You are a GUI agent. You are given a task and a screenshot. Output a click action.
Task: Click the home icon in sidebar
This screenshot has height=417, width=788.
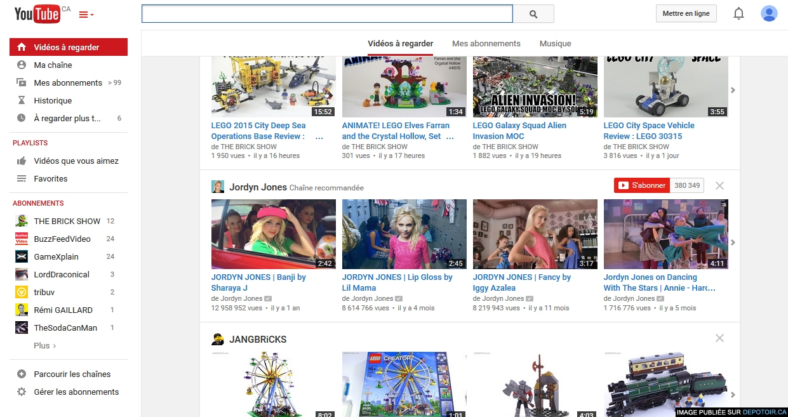click(22, 47)
